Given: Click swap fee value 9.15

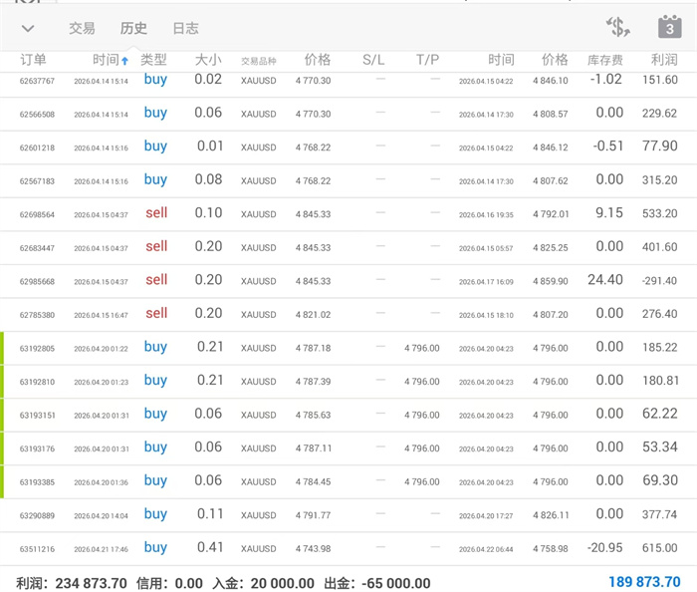Looking at the screenshot, I should click(609, 213).
